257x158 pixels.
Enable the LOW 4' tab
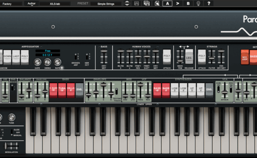[183, 90]
